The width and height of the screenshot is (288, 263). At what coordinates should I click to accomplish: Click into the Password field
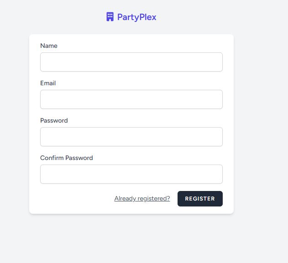tap(131, 137)
